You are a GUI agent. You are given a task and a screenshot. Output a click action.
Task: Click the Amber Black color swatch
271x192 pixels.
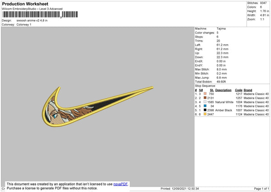[205, 110]
